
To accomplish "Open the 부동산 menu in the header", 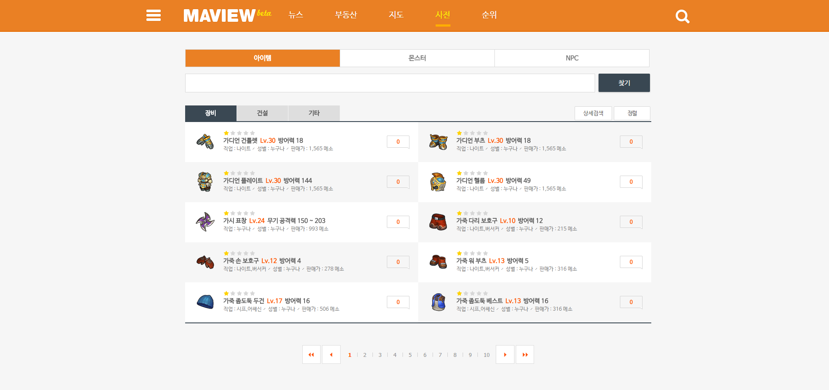I will tap(346, 15).
